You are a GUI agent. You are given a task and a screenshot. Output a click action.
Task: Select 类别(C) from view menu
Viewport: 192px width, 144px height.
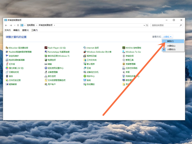[171, 41]
